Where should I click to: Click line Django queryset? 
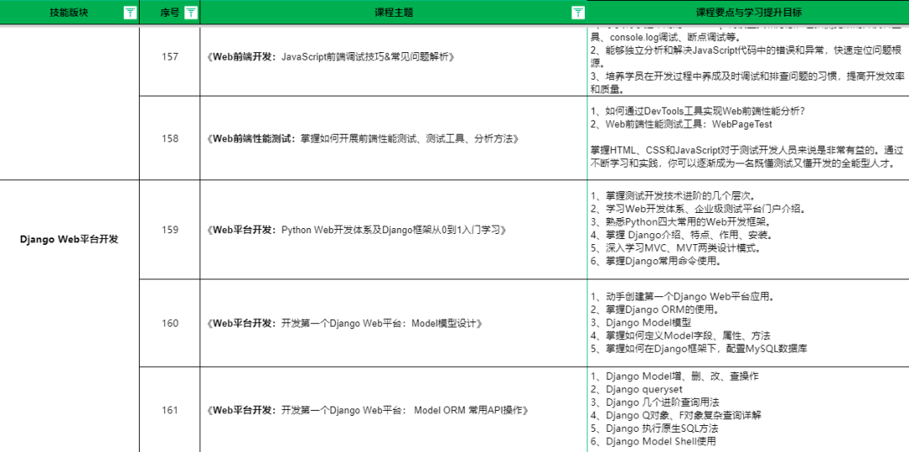click(x=636, y=390)
